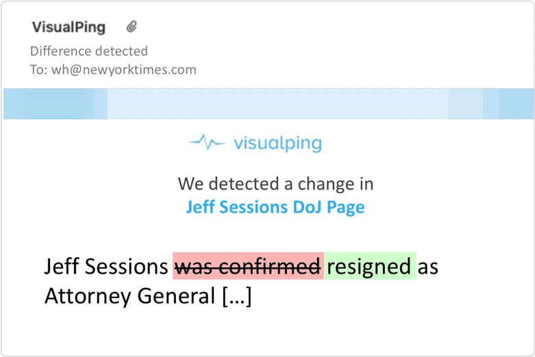The image size is (535, 357).
Task: Click the word 'as' after 'resigned'
Action: 428,268
